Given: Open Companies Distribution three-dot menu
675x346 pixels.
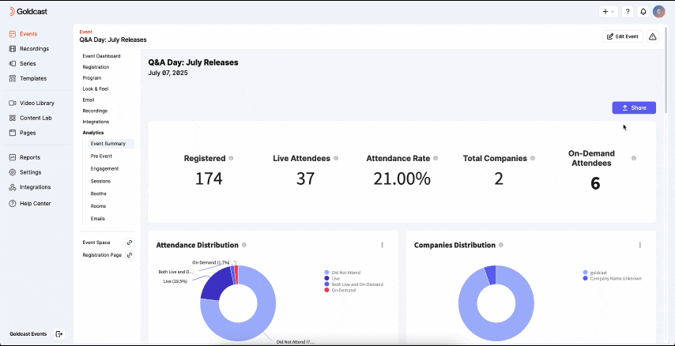Looking at the screenshot, I should point(639,245).
